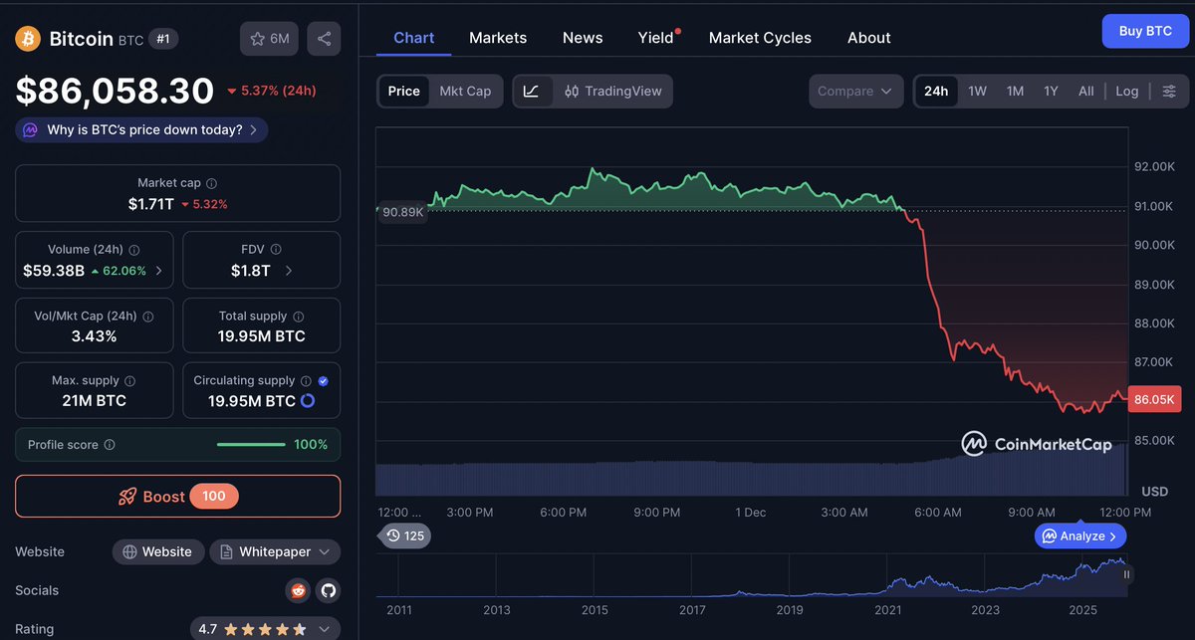This screenshot has width=1195, height=640.
Task: Switch to the Markets tab
Action: (x=498, y=38)
